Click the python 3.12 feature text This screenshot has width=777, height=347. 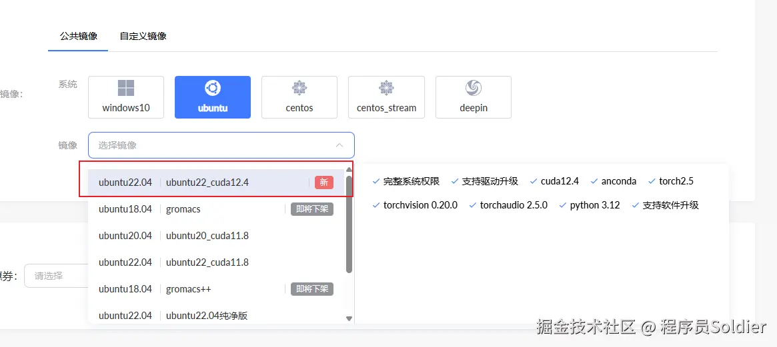click(x=595, y=205)
